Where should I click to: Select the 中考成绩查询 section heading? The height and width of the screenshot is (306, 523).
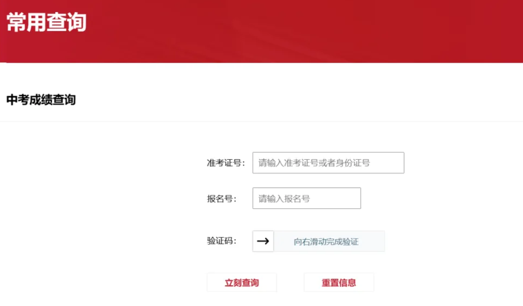point(41,100)
